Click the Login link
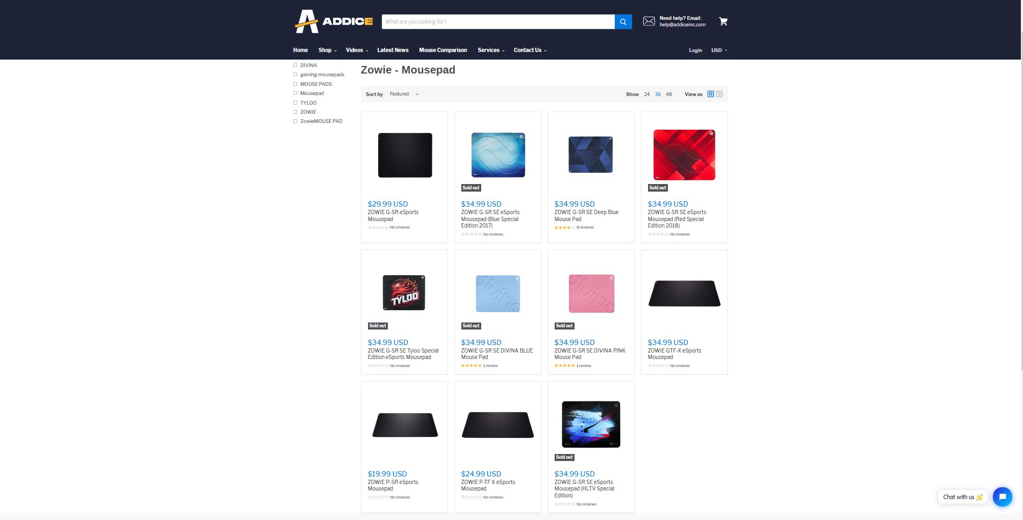Image resolution: width=1023 pixels, height=520 pixels. 695,50
